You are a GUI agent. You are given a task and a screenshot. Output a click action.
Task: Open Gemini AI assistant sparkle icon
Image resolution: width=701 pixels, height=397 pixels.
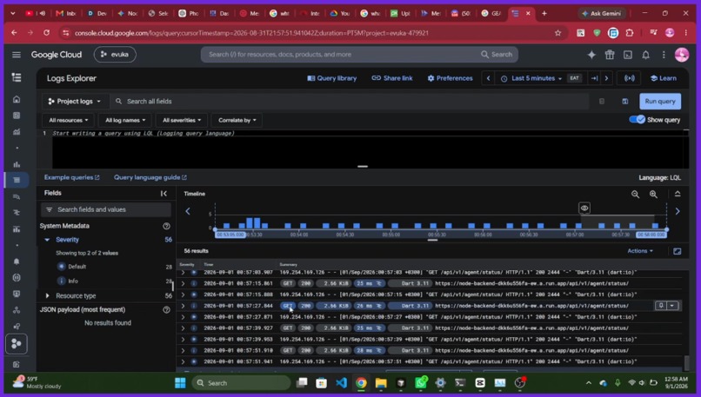point(591,55)
